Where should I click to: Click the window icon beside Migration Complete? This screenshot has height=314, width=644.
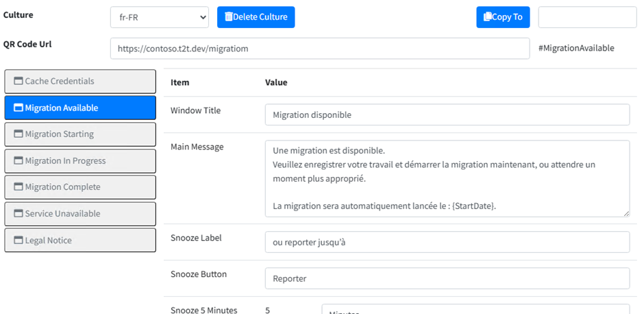tap(18, 187)
